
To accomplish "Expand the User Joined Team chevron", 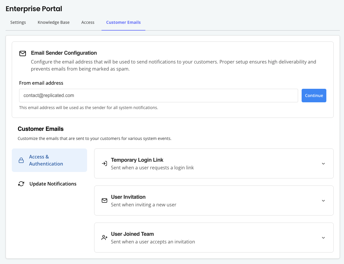I will [x=323, y=238].
